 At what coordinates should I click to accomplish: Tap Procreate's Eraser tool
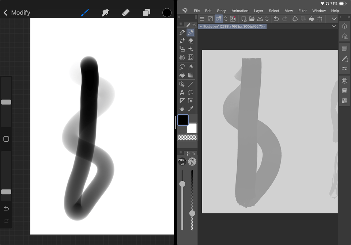pyautogui.click(x=125, y=12)
